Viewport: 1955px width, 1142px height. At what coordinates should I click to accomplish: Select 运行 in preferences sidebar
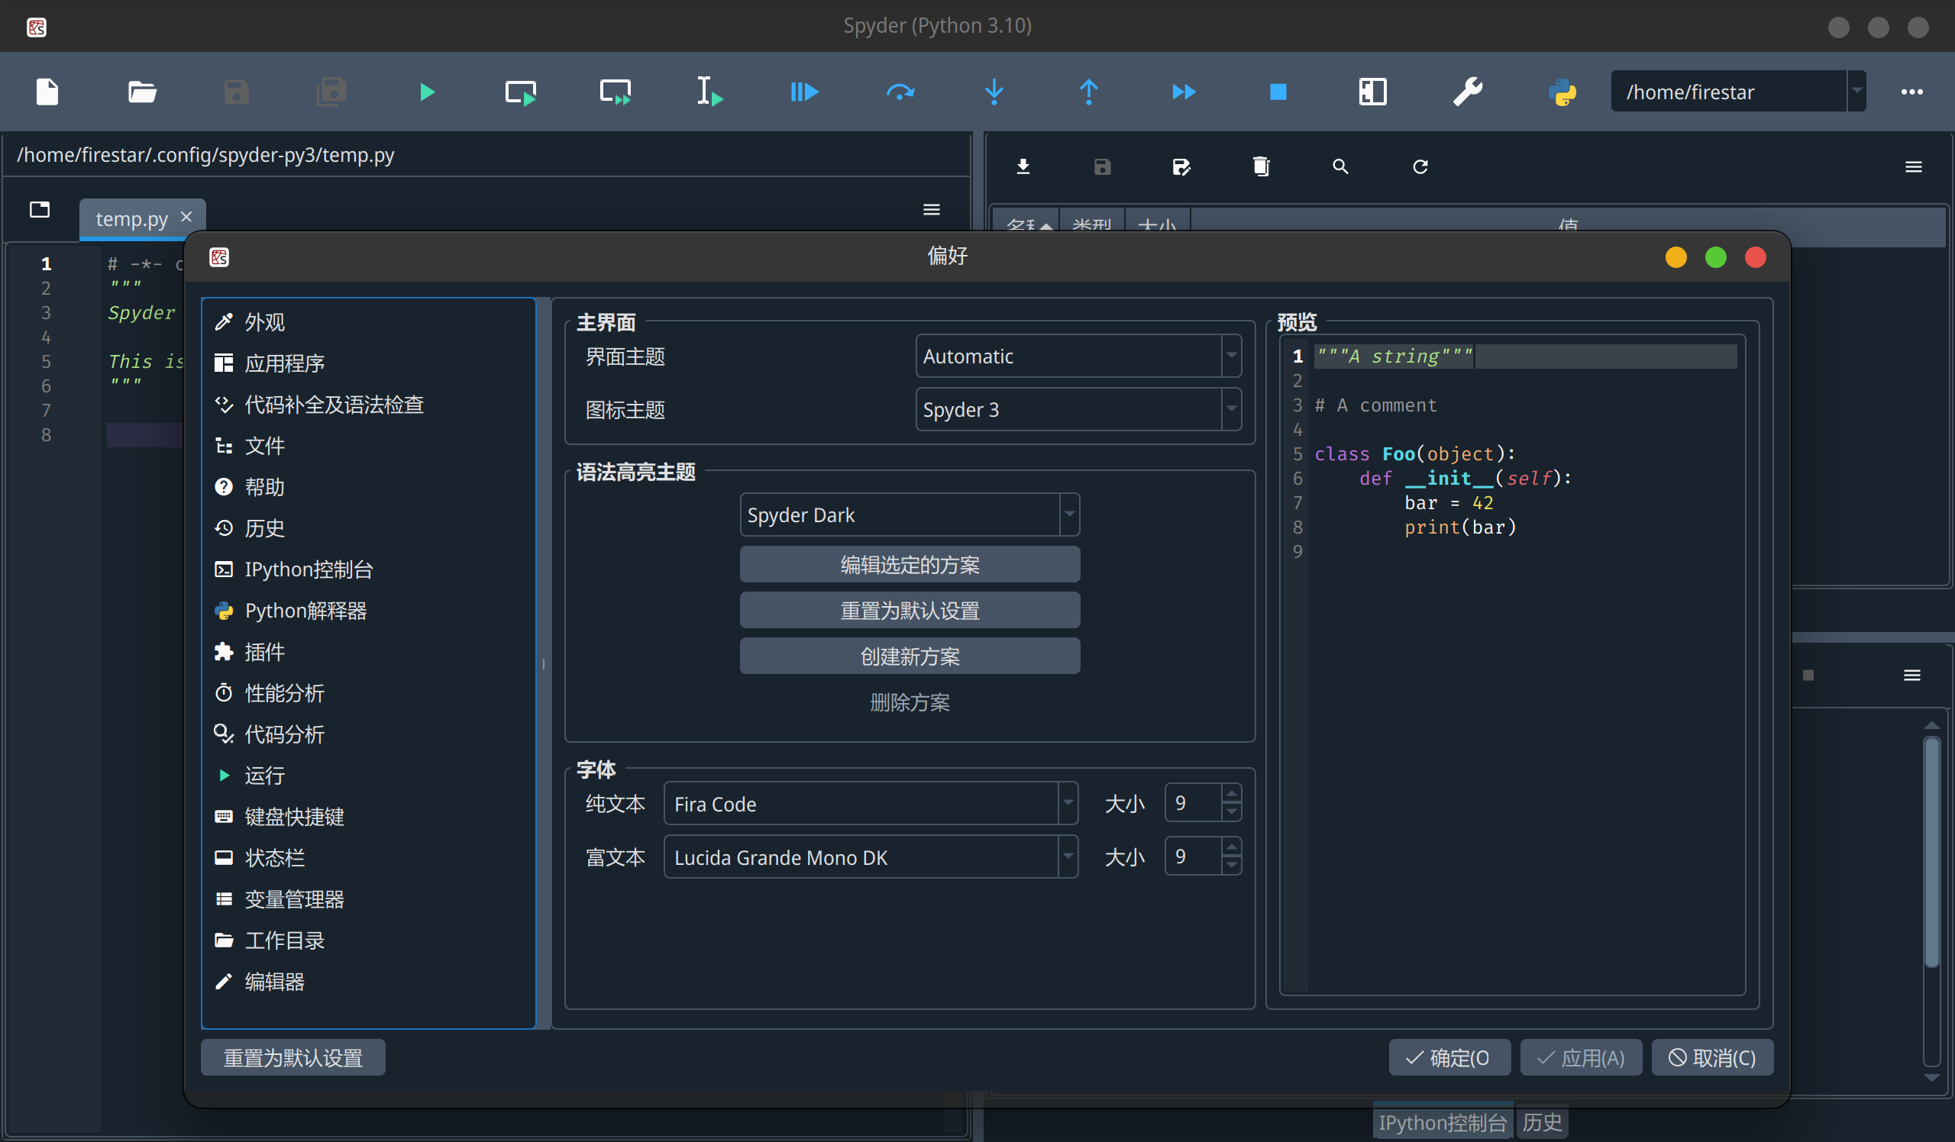click(x=368, y=776)
